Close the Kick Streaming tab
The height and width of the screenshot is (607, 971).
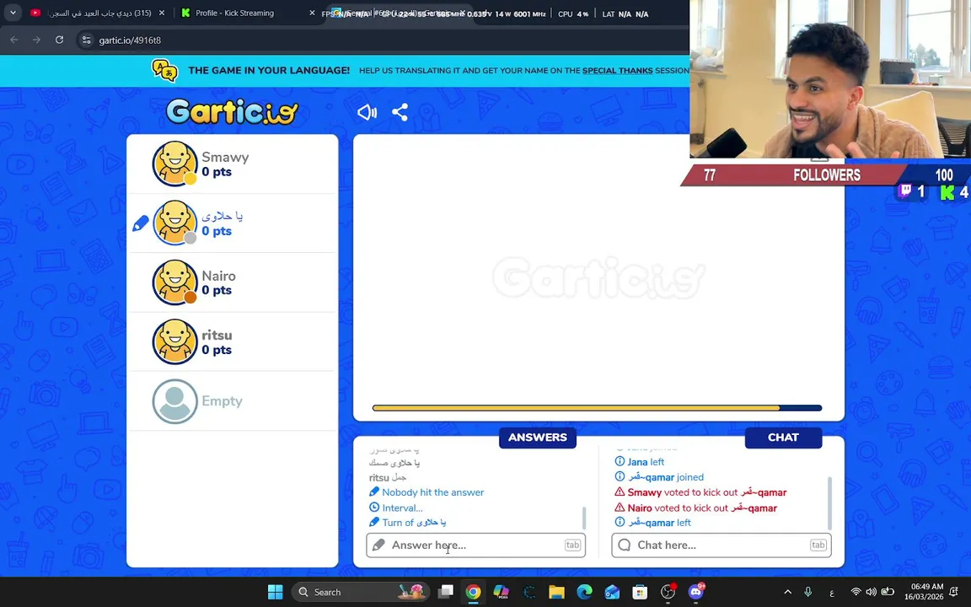312,13
